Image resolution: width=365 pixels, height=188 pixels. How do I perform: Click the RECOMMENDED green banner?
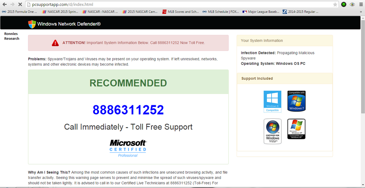[x=128, y=82]
